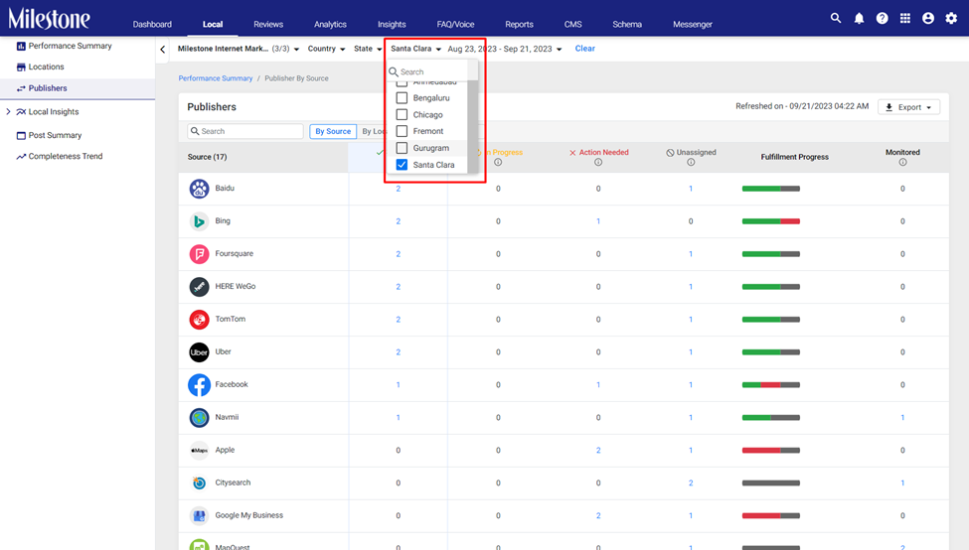Open the Country filter dropdown
Image resolution: width=969 pixels, height=550 pixels.
click(x=326, y=49)
